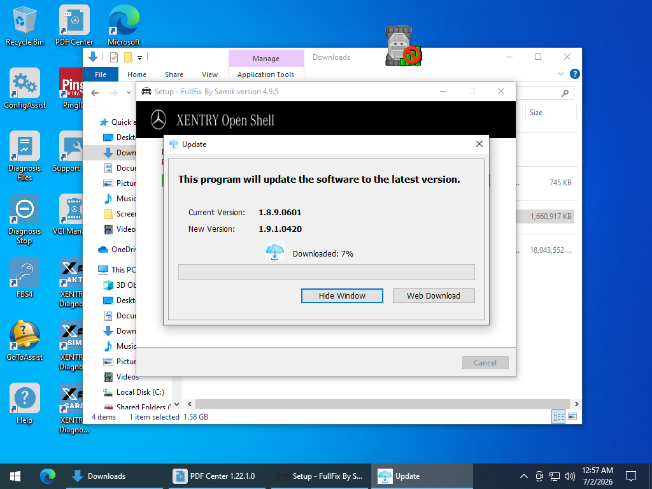Click the navigation pane scroll-down arrow
The image size is (652, 489).
pos(177,404)
